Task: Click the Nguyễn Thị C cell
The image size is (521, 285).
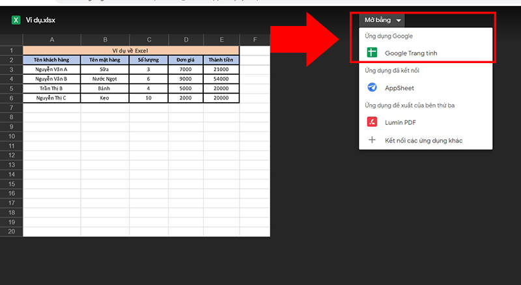Action: click(x=51, y=98)
